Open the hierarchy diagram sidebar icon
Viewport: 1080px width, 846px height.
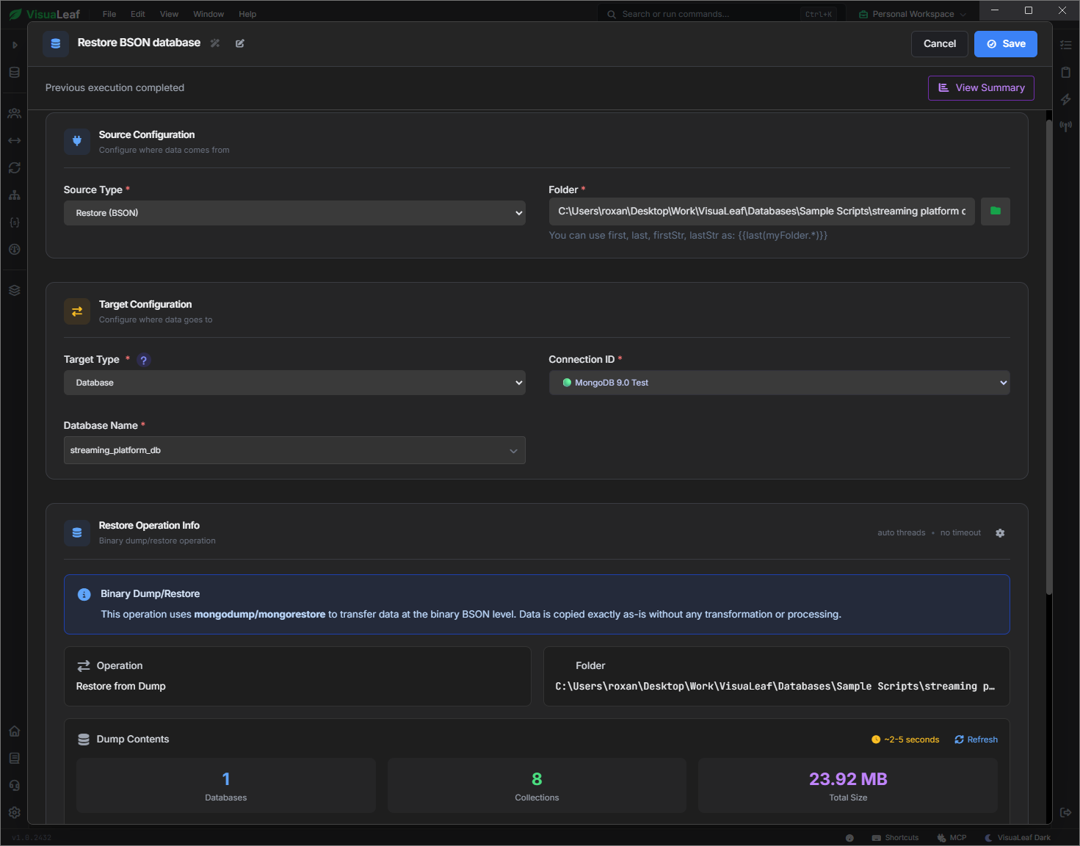14,195
